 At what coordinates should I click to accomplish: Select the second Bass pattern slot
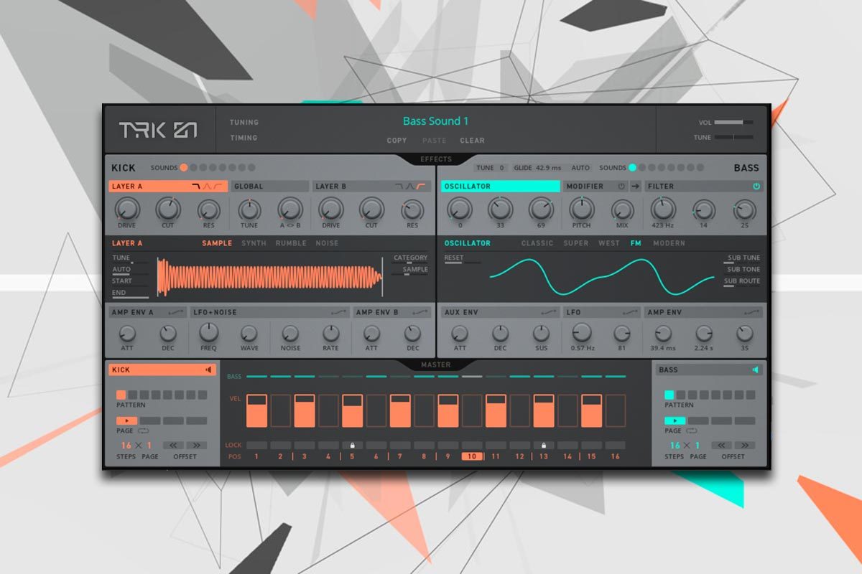681,395
